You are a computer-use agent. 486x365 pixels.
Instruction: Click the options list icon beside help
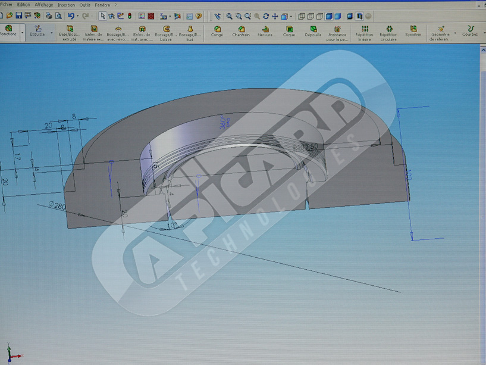[x=190, y=16]
